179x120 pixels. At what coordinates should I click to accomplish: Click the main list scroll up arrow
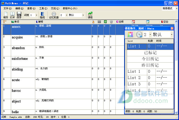pos(176,21)
